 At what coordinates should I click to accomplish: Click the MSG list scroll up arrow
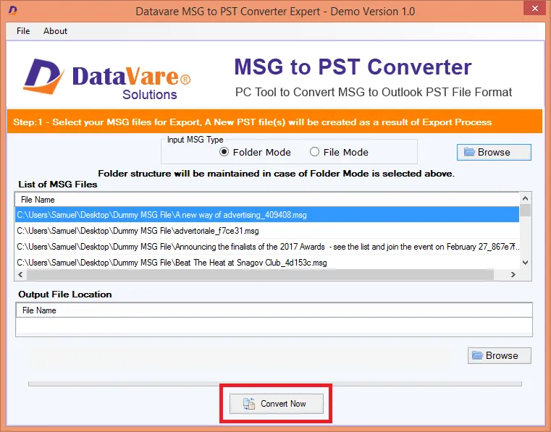[x=526, y=198]
